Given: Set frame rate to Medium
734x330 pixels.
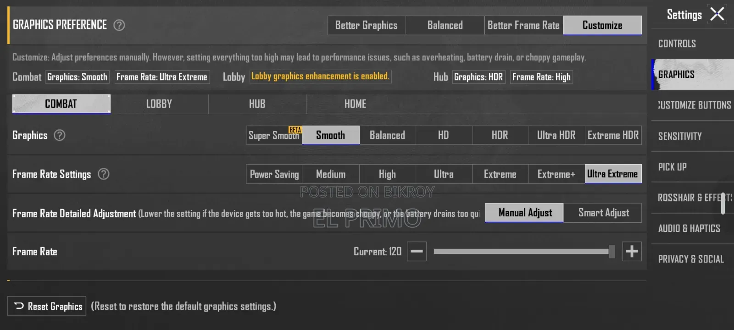Looking at the screenshot, I should 331,174.
